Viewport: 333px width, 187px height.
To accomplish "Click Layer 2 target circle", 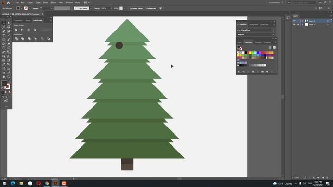I will pos(328,21).
